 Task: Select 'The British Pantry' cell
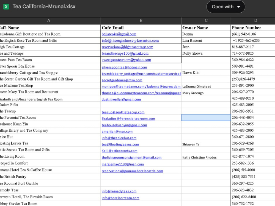50,177
